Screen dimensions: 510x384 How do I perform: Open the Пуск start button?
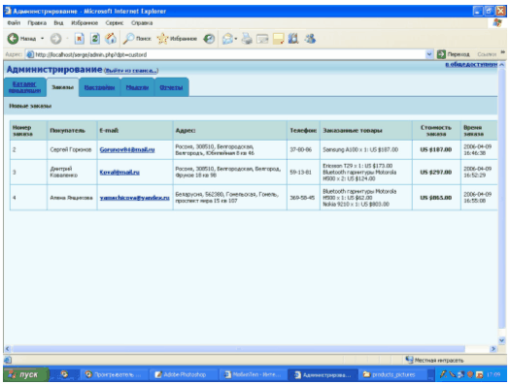click(26, 374)
